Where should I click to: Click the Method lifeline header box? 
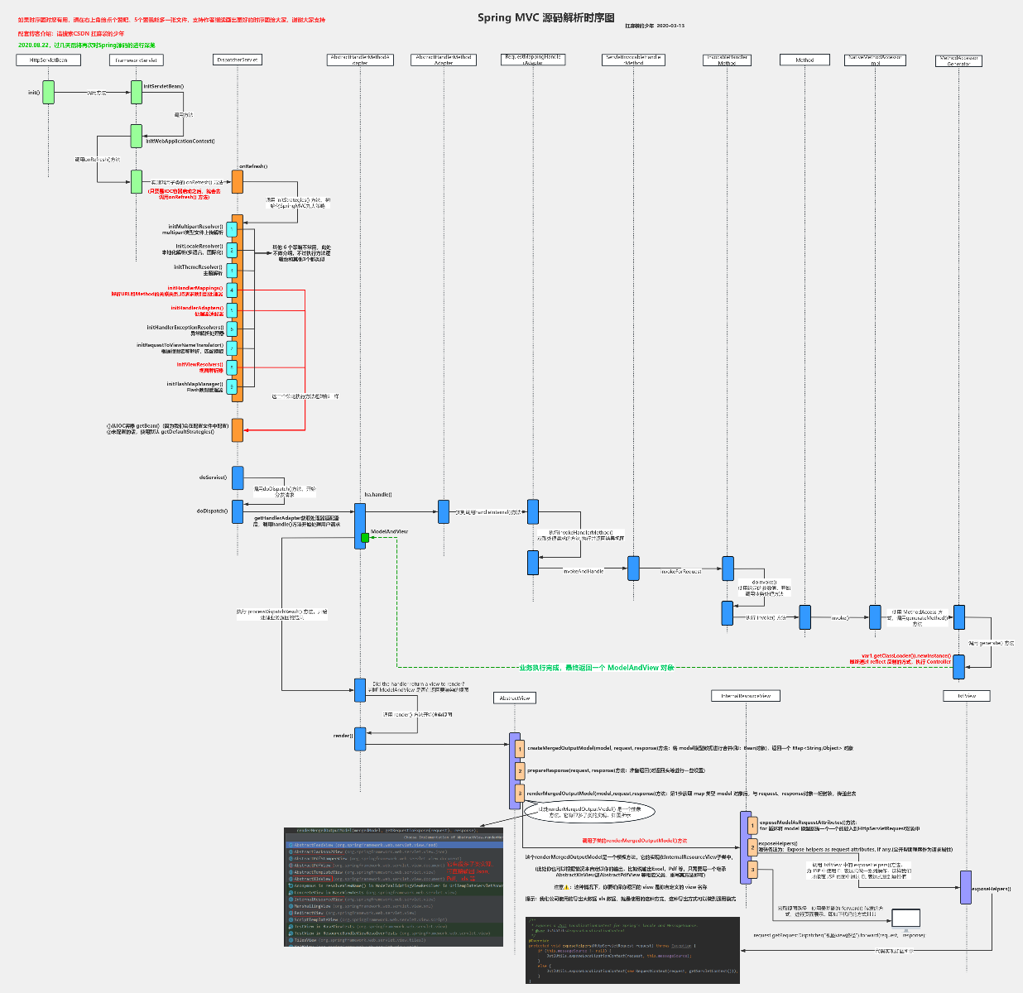[x=804, y=60]
